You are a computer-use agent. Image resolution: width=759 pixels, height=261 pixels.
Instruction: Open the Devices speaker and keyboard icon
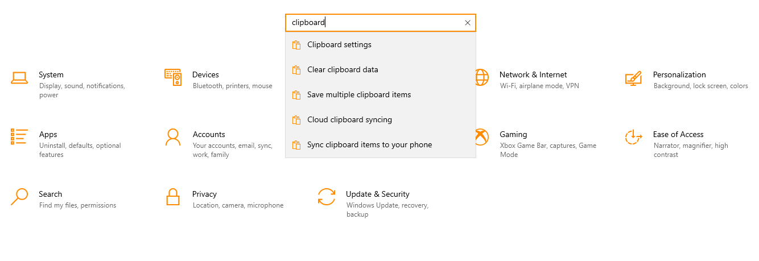[173, 77]
